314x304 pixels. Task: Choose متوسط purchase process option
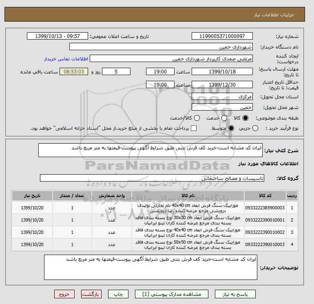tap(231, 128)
